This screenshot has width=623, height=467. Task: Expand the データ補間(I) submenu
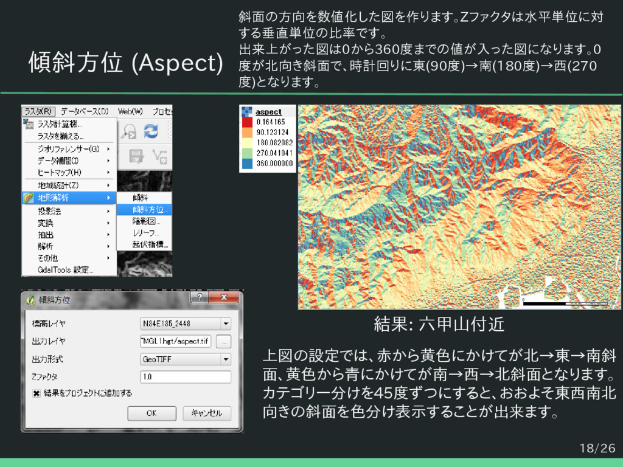pos(69,161)
